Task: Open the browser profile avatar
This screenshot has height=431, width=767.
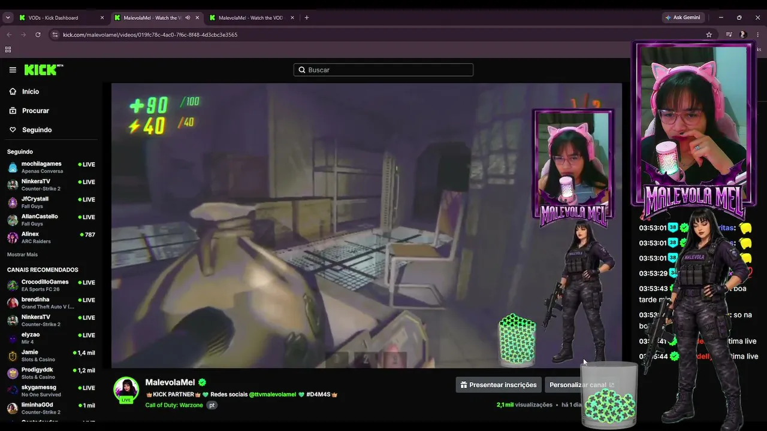Action: [x=743, y=35]
